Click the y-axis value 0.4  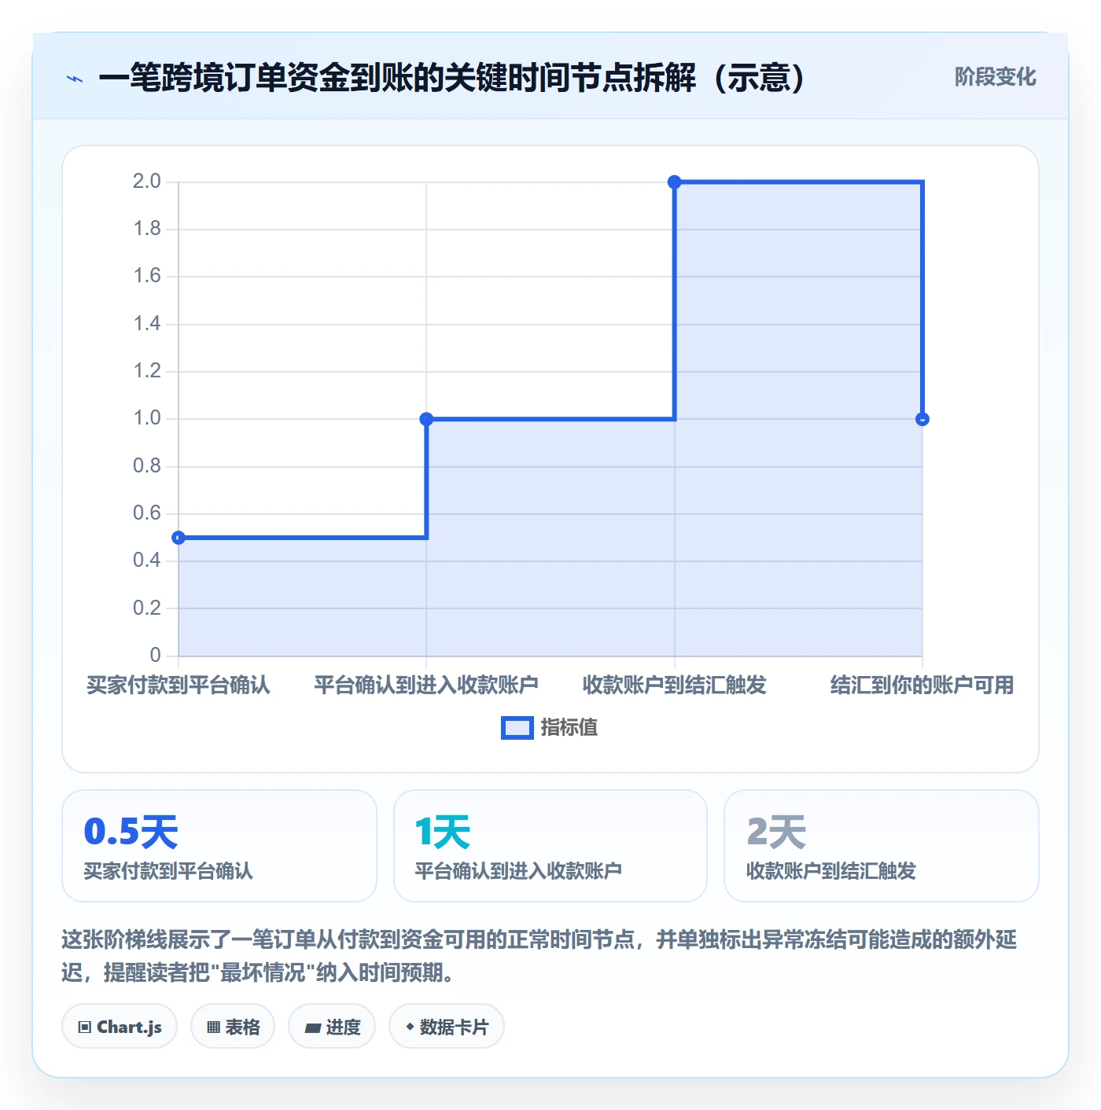[146, 561]
